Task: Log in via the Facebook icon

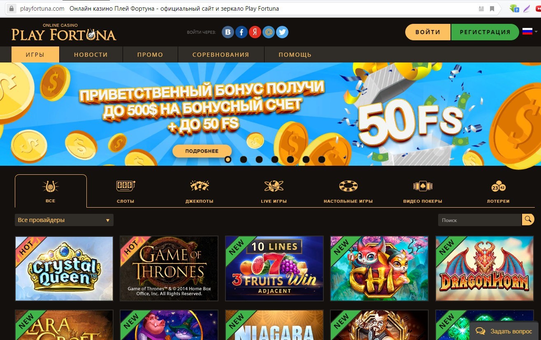Action: [x=241, y=32]
